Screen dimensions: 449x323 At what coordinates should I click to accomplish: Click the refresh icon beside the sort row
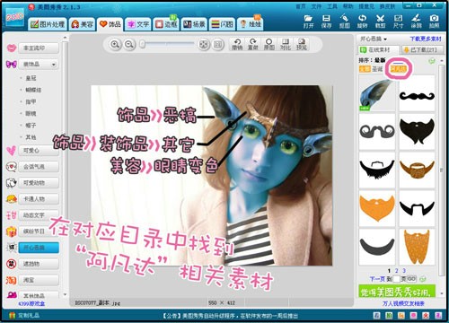click(431, 61)
